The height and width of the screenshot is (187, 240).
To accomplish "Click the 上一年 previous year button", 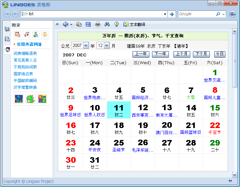I will 141,54.
